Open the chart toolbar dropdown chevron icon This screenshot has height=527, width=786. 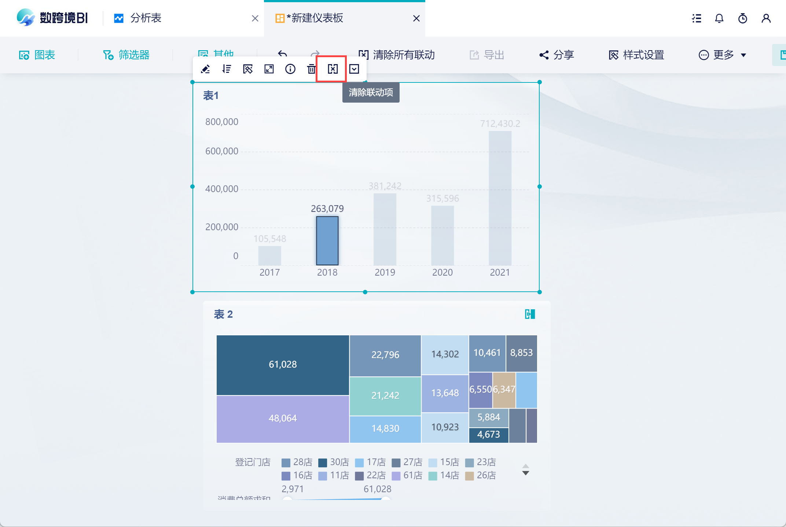[354, 69]
